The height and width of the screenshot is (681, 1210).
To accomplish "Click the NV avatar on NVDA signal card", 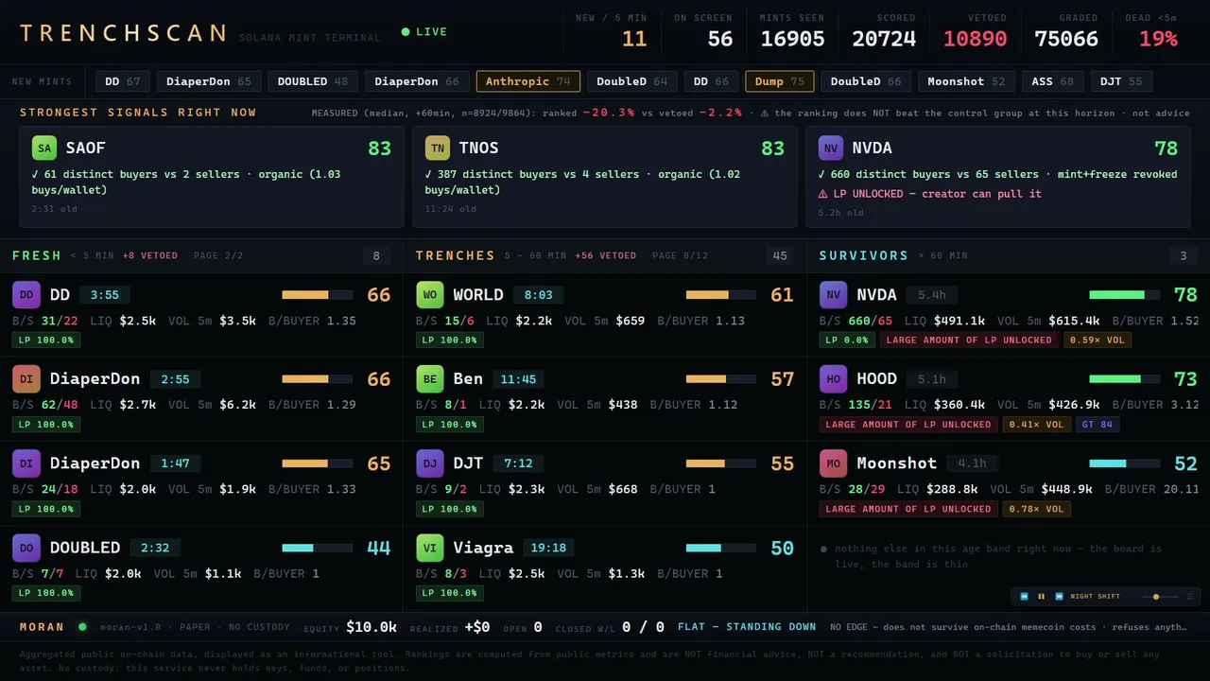I will click(830, 148).
